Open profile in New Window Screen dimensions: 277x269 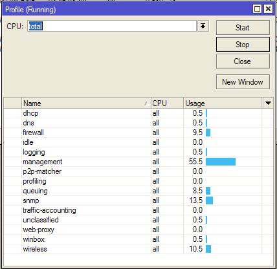tap(243, 82)
